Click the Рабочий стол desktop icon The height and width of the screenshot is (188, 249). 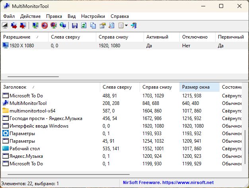tap(6, 149)
